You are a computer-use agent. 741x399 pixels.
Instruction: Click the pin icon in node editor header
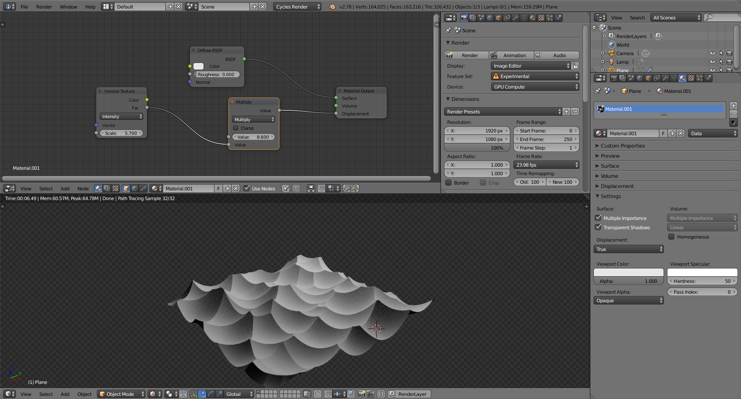(285, 188)
